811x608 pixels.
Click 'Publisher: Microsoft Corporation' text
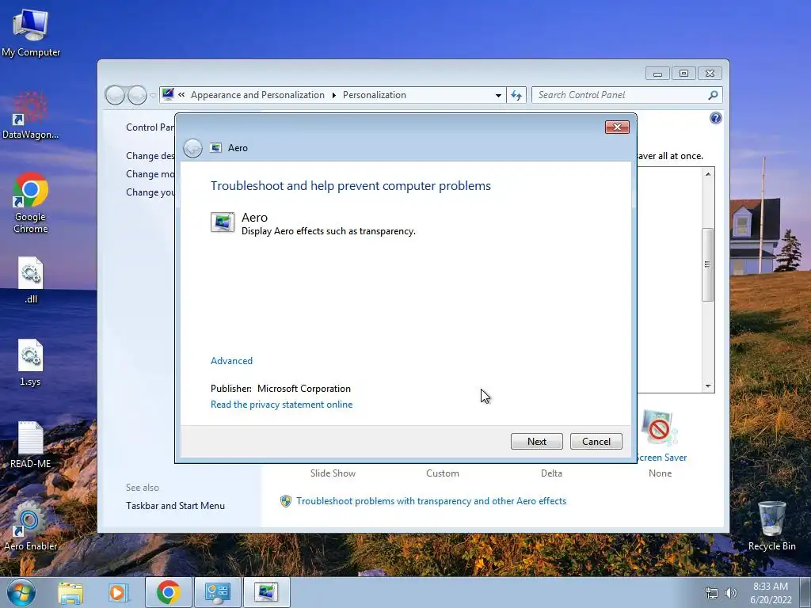[280, 388]
